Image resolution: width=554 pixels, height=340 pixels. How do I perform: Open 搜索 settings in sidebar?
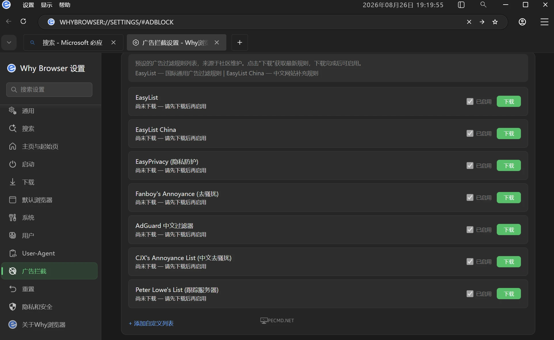click(x=49, y=129)
